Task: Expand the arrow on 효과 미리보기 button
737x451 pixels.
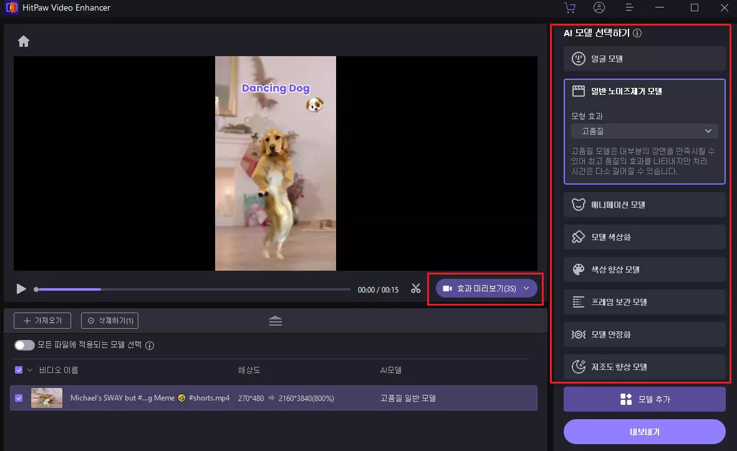Action: pyautogui.click(x=526, y=289)
